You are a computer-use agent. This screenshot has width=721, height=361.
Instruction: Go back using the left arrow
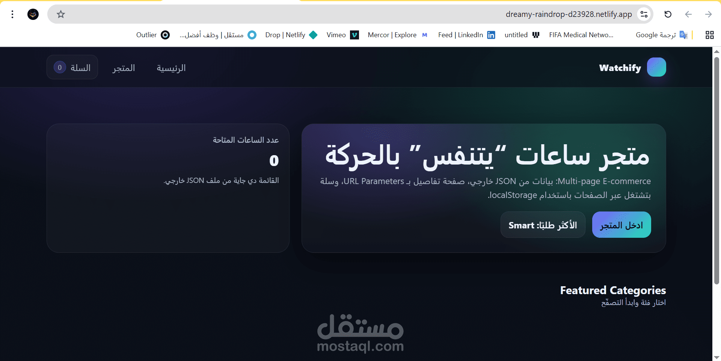coord(688,14)
